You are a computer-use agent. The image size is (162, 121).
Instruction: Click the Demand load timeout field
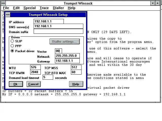(48, 77)
